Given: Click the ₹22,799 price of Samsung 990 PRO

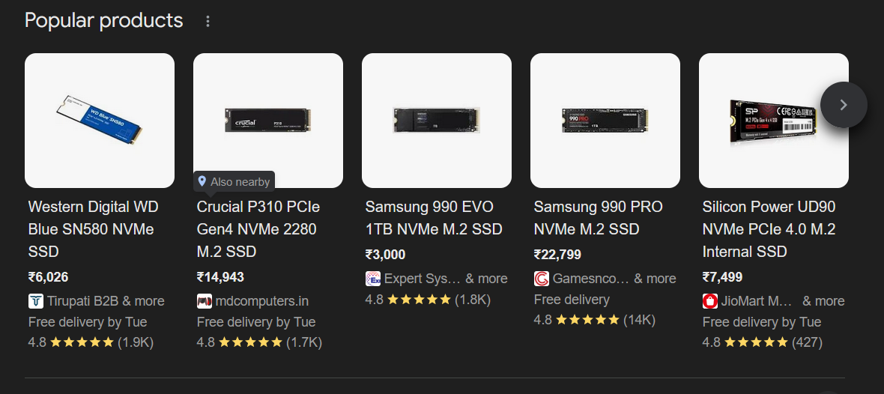Looking at the screenshot, I should [x=557, y=255].
